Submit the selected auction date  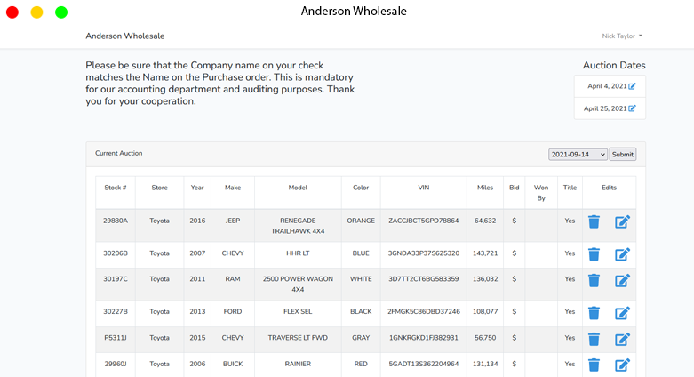(x=623, y=154)
